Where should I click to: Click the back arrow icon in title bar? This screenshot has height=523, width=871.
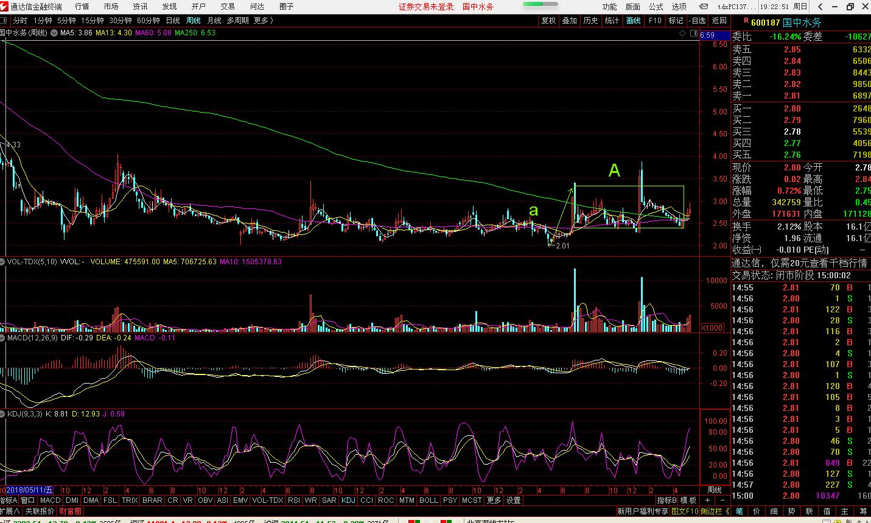[x=820, y=7]
